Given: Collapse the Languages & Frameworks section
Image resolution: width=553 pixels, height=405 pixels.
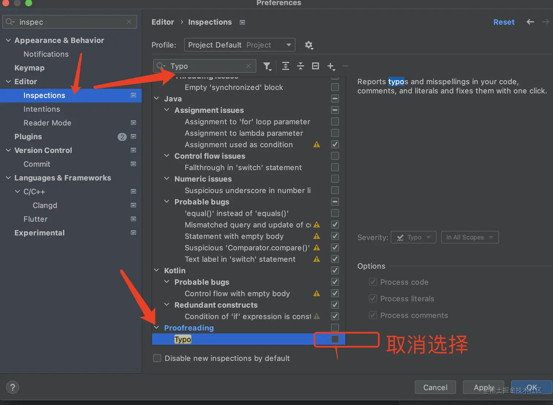Looking at the screenshot, I should [x=8, y=178].
